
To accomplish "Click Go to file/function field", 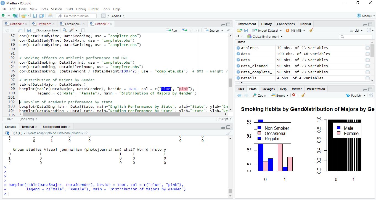I will 77,16.
